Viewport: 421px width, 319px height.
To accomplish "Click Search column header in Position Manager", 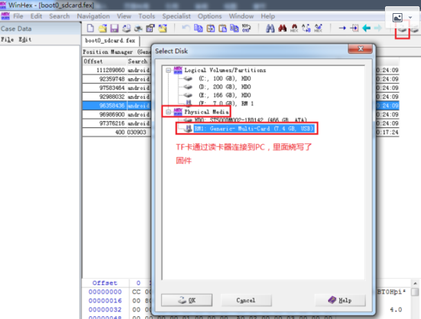I will coord(139,62).
